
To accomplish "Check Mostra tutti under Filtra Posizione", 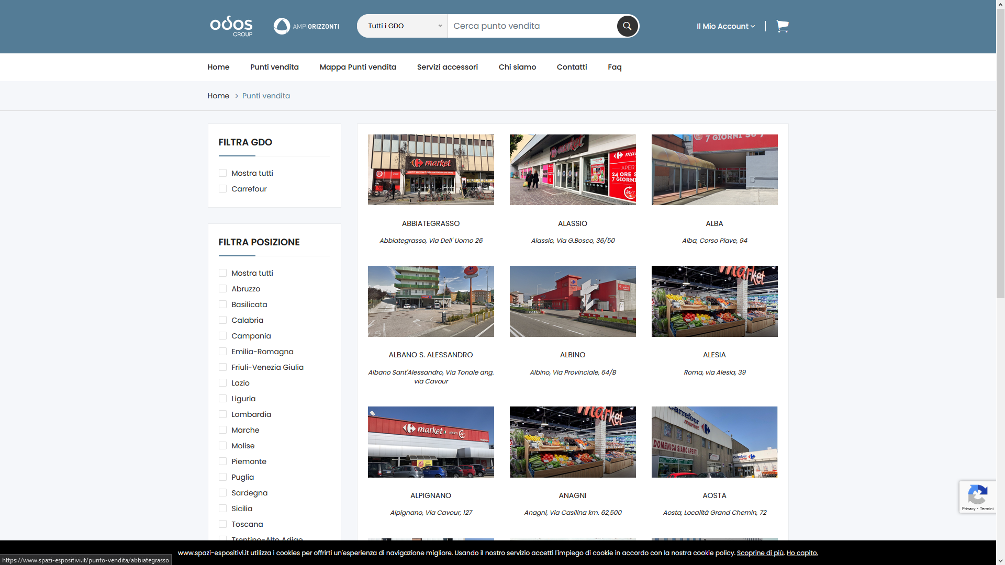I will click(222, 273).
